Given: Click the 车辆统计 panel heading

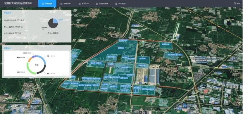Looking at the screenshot, I should [x=7, y=13].
